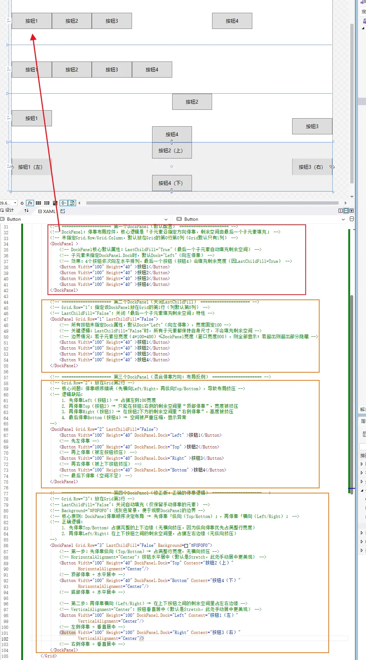Select 按钮1 in the first row
The image size is (366, 660).
coord(32,21)
